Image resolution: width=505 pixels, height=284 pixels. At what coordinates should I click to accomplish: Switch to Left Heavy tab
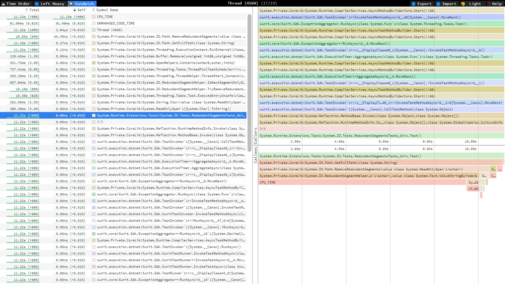pyautogui.click(x=52, y=4)
